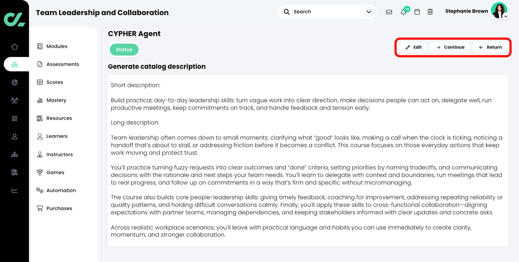519x262 pixels.
Task: Expand the Stephanie Brown profile menu chevron
Action: [506, 16]
